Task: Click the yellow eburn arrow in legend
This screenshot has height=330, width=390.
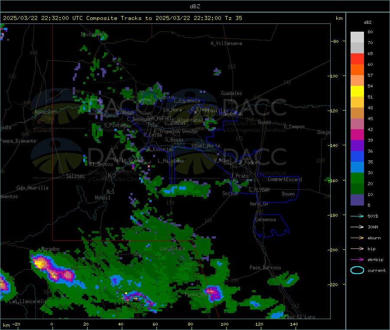Action: click(x=357, y=238)
